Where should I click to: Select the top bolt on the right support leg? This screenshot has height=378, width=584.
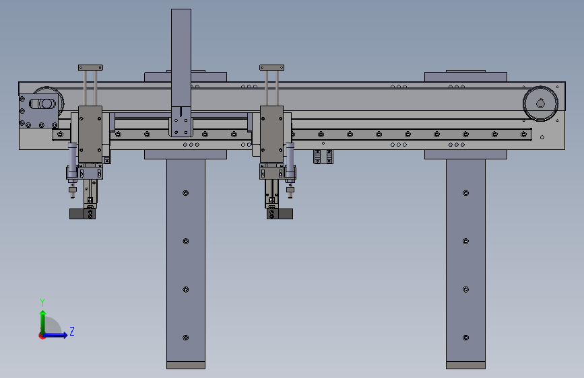tap(465, 193)
